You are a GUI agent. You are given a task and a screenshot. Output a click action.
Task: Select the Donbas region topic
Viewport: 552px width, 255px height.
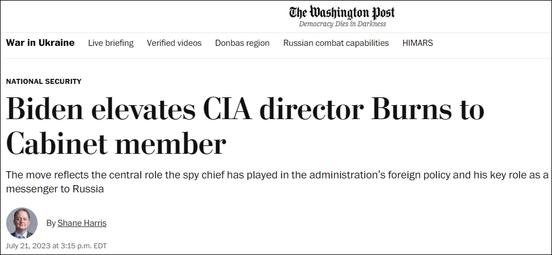tap(242, 43)
